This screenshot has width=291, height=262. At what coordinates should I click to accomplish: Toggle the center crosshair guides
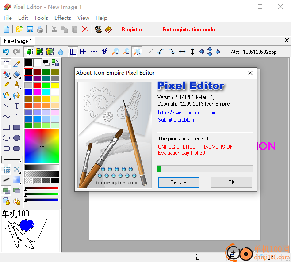point(94,52)
